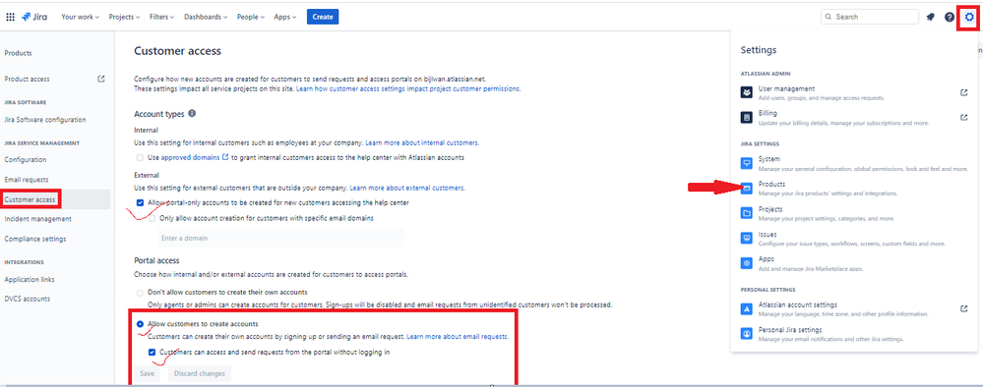
Task: Open Configuration under Jira Service Management
Action: tap(25, 160)
